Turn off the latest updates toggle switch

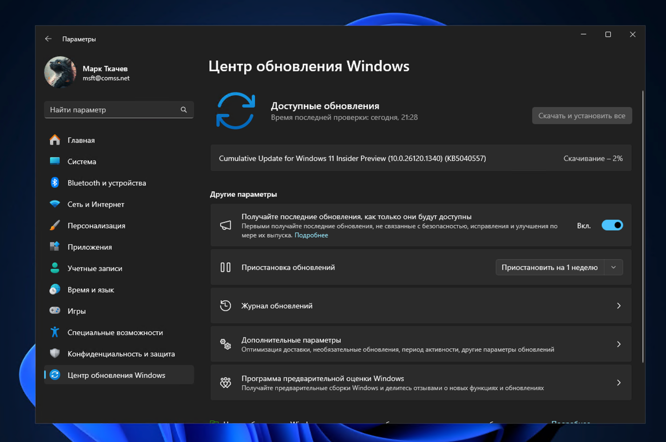[612, 225]
